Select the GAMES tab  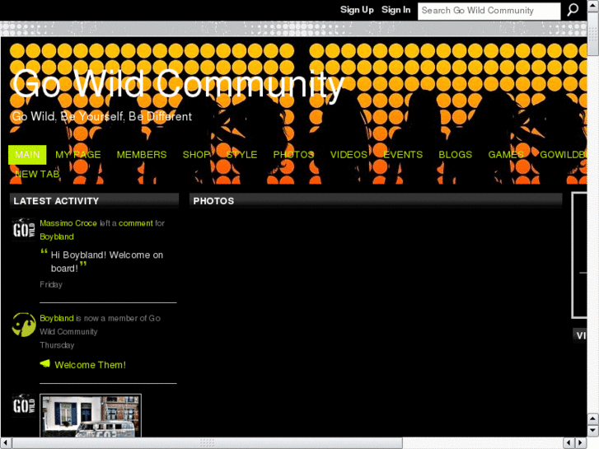click(x=506, y=155)
